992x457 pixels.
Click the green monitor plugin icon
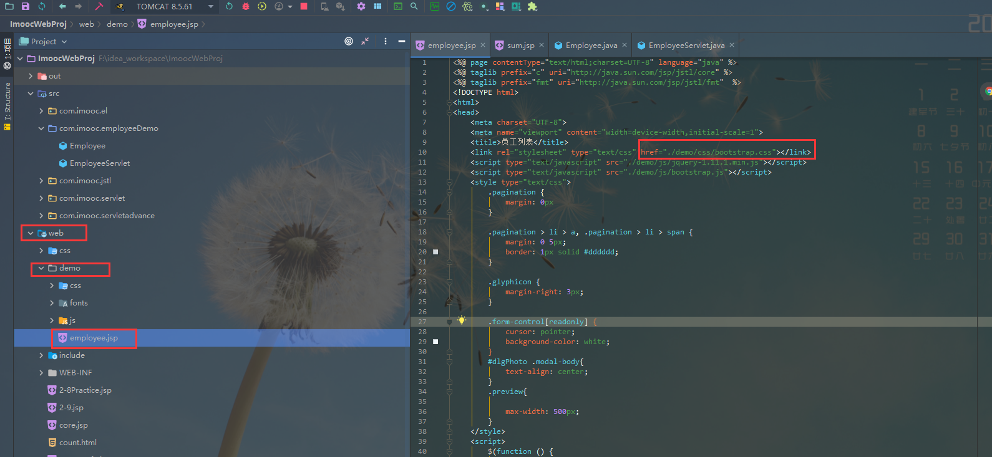[x=435, y=6]
